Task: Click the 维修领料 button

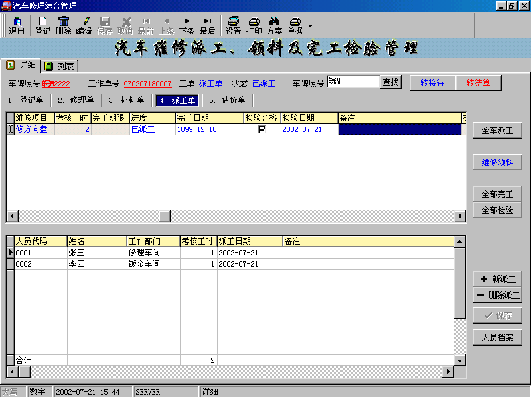Action: pyautogui.click(x=497, y=162)
